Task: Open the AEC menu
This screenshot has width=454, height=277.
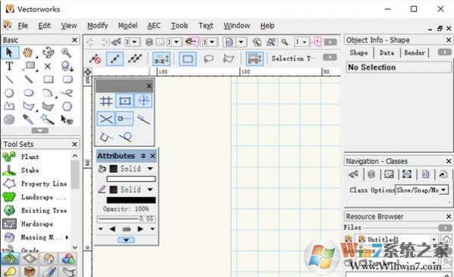Action: point(154,26)
